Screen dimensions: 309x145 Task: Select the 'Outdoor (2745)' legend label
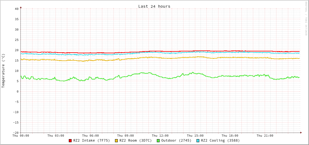click(x=176, y=140)
